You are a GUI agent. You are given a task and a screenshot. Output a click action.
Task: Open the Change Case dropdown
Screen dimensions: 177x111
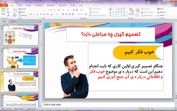coord(52,14)
